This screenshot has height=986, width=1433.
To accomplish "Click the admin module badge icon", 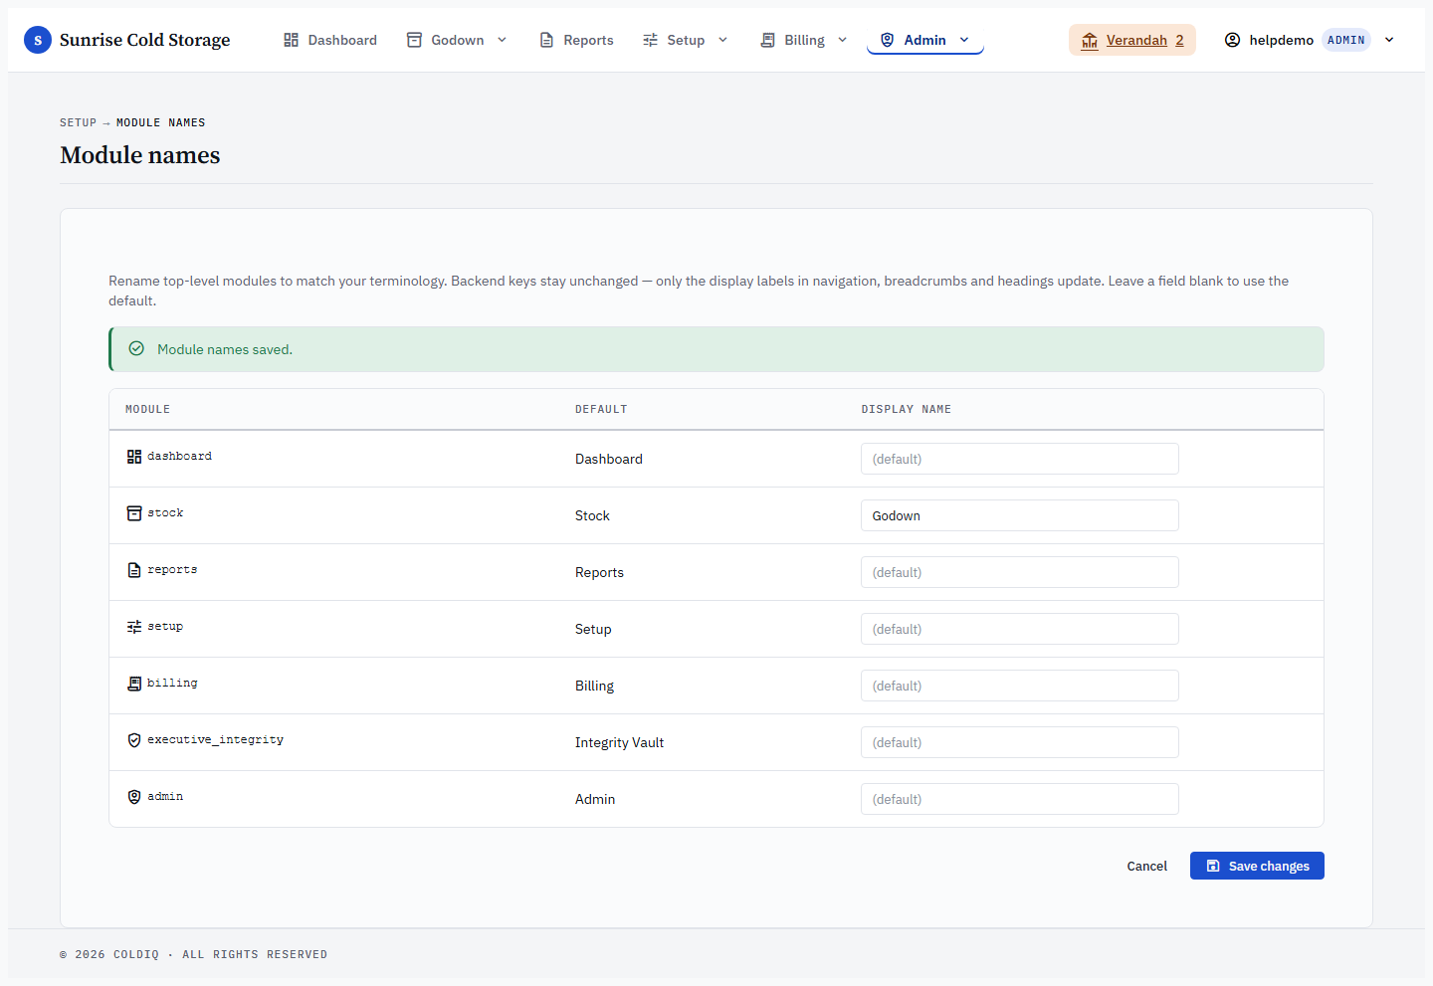I will (x=134, y=797).
